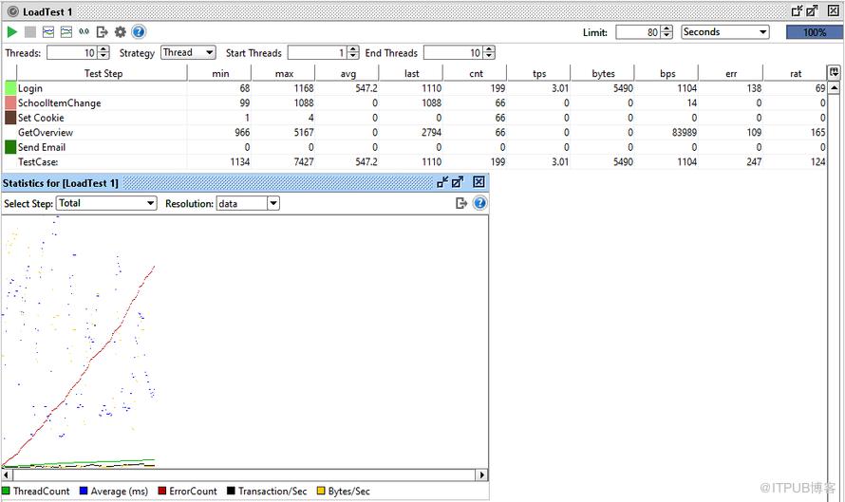Viewport: 845px width, 502px height.
Task: Sort by the Test Step column header
Action: click(x=103, y=73)
